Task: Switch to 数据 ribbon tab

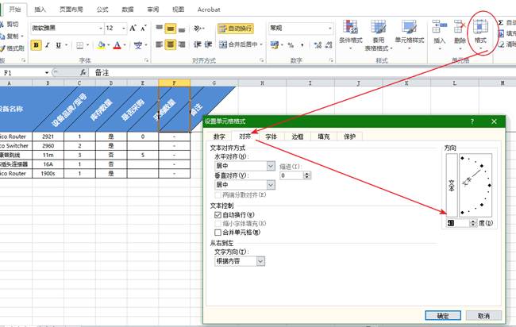Action: coord(128,10)
